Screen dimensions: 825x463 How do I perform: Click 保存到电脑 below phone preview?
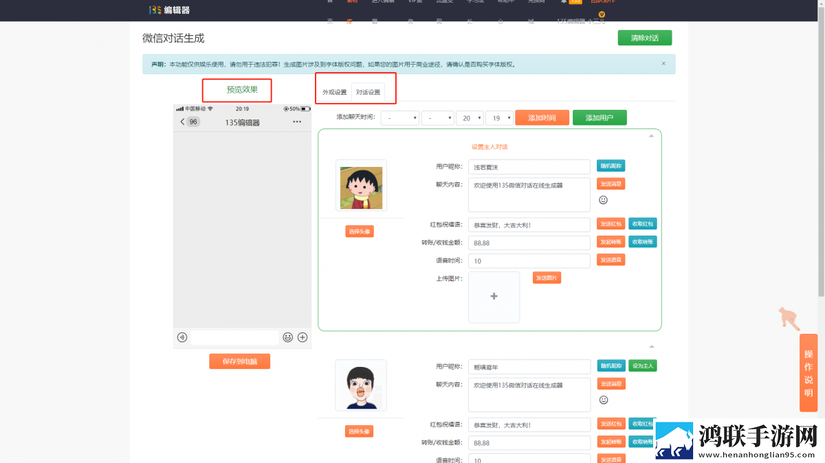click(x=239, y=361)
